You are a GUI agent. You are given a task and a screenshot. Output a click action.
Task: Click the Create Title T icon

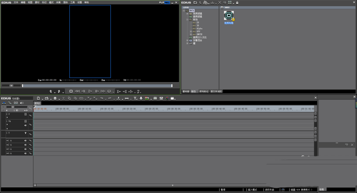tap(135, 98)
